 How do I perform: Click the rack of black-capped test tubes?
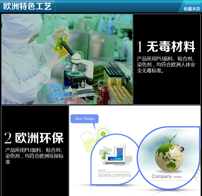pos(113,75)
